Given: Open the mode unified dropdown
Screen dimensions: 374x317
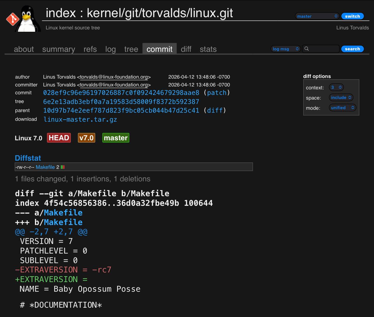Looking at the screenshot, I should (x=343, y=108).
